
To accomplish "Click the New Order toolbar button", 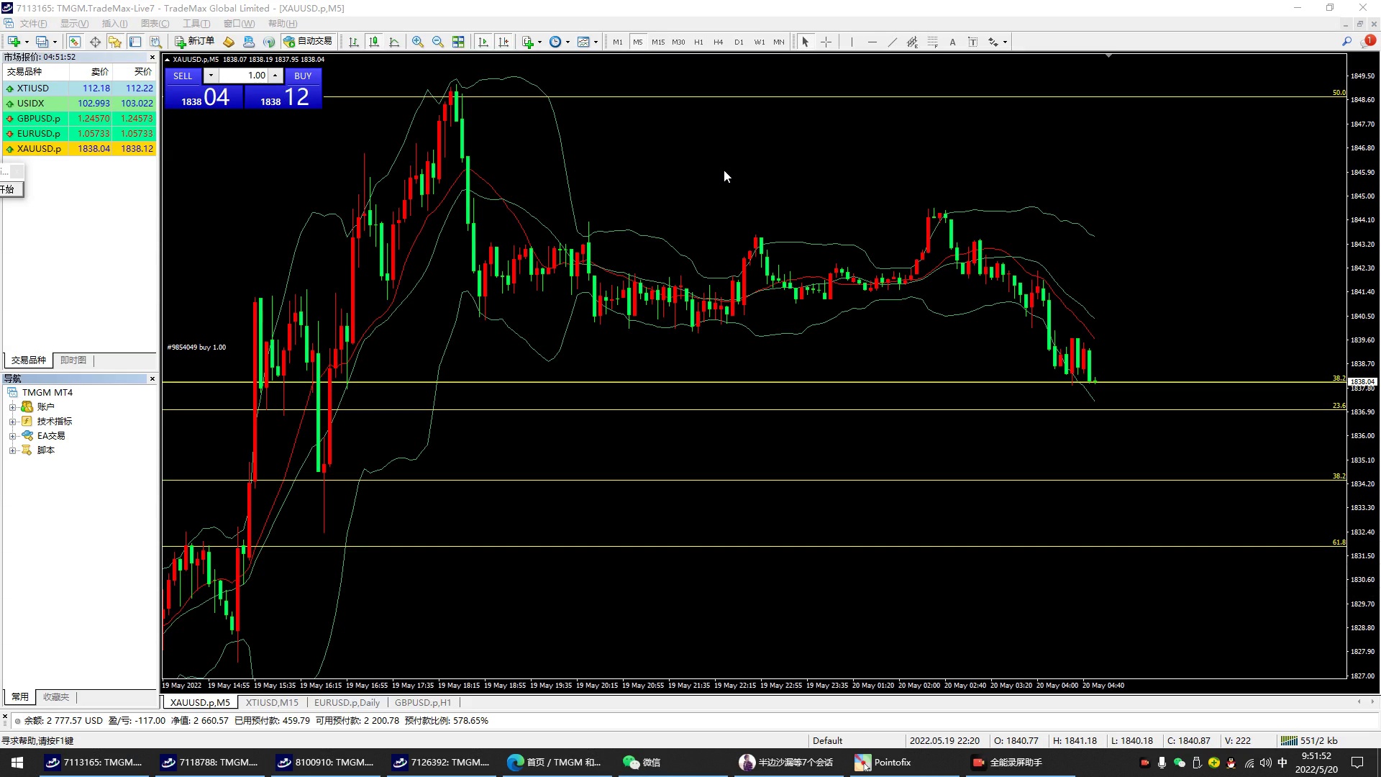I will point(195,42).
